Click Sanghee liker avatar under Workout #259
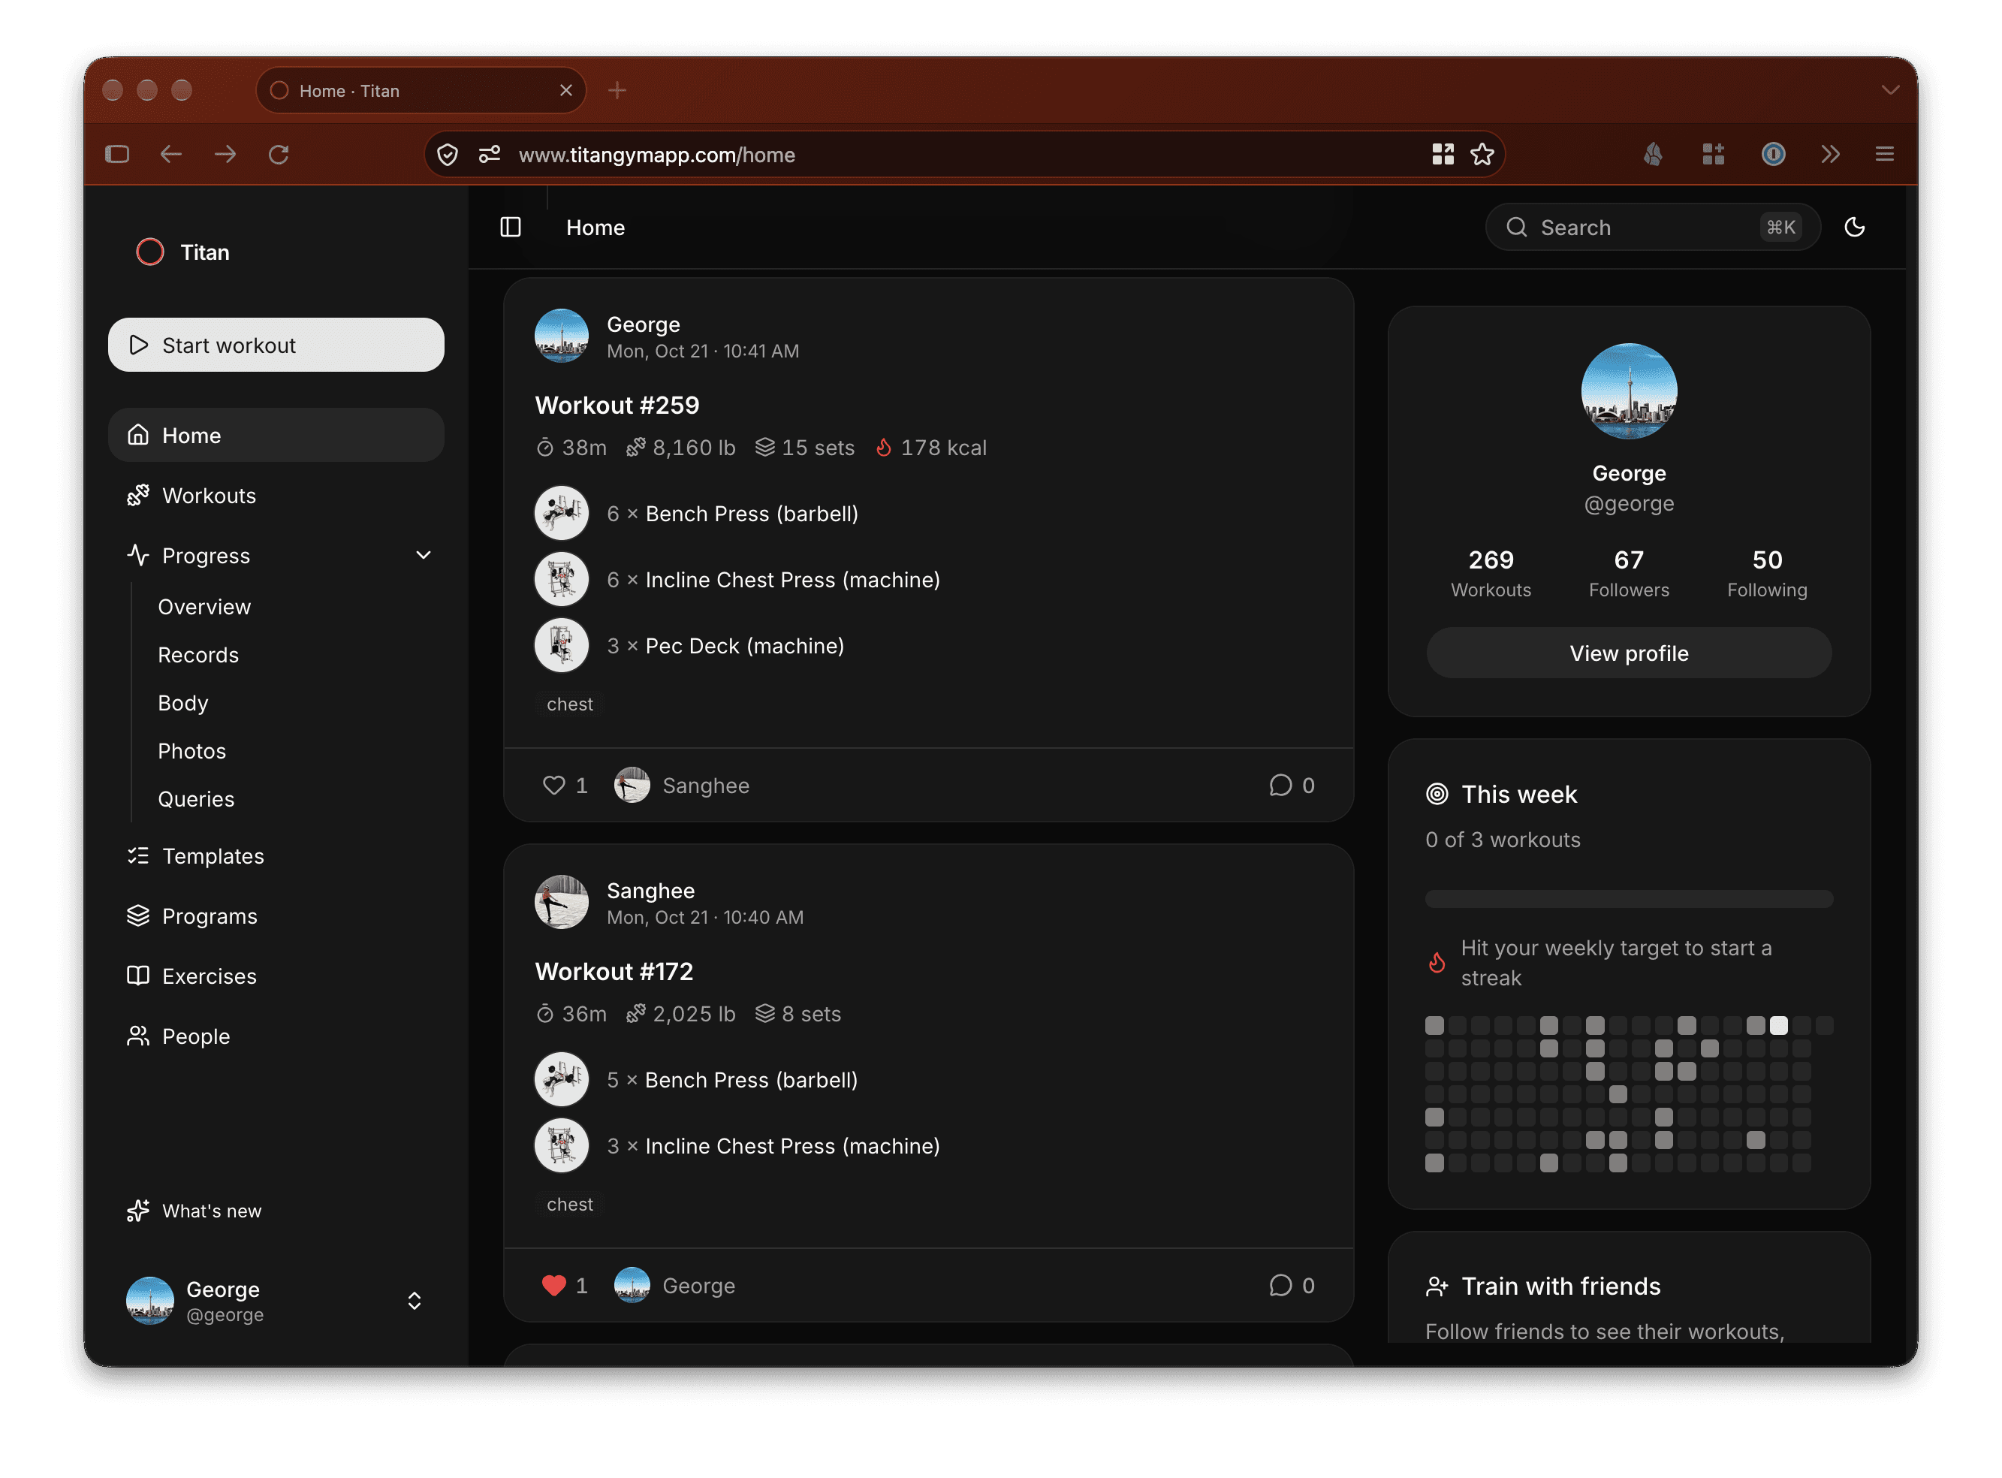The image size is (2002, 1478). tap(632, 786)
